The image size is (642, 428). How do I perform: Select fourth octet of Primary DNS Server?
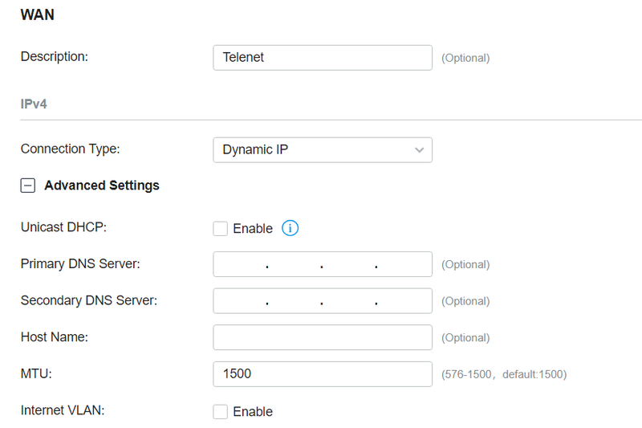click(x=404, y=264)
